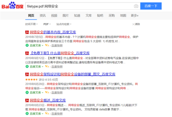Switch to the 贴吧 tab
This screenshot has height=117, width=172.
(x=100, y=15)
